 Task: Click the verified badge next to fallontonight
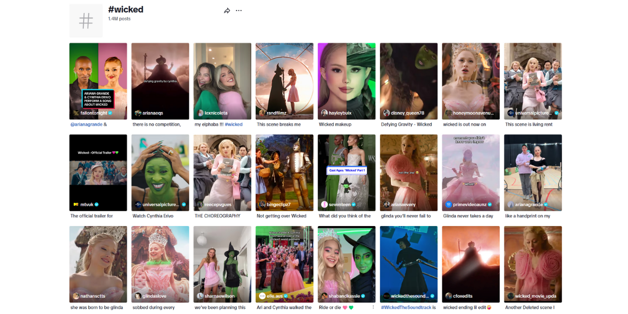[110, 113]
